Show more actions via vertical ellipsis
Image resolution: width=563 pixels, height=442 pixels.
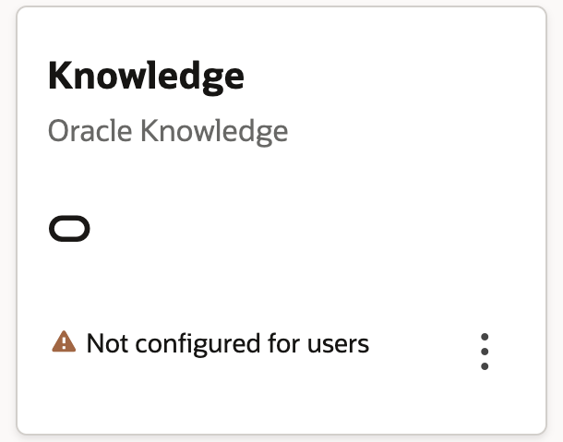(485, 352)
